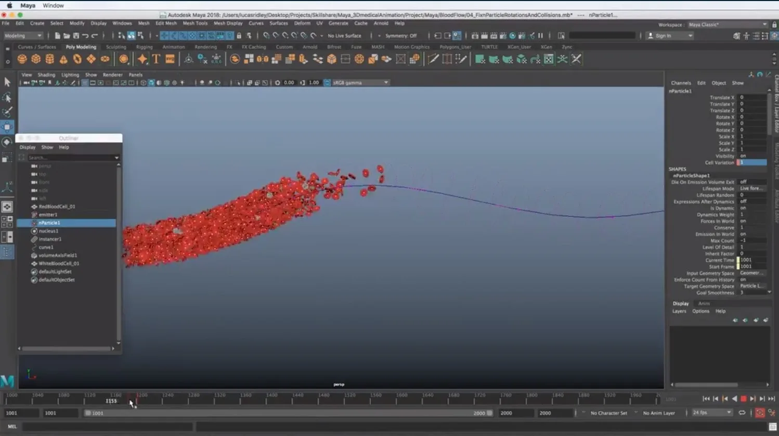
Task: Open the viewport Shading menu
Action: pos(46,74)
